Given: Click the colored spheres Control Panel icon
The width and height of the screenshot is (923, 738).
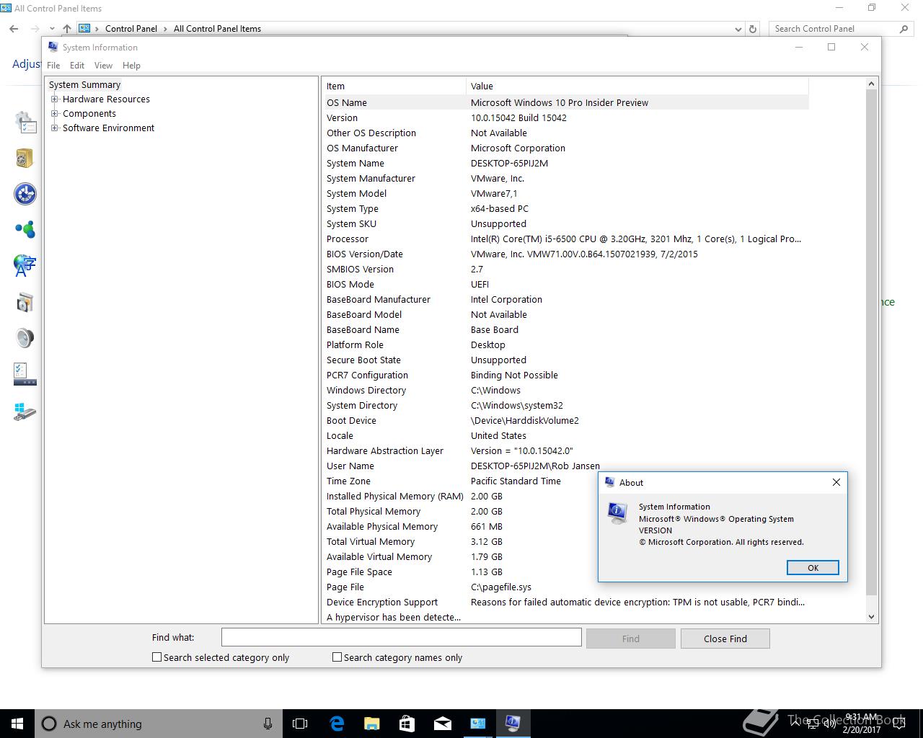Looking at the screenshot, I should coord(25,230).
